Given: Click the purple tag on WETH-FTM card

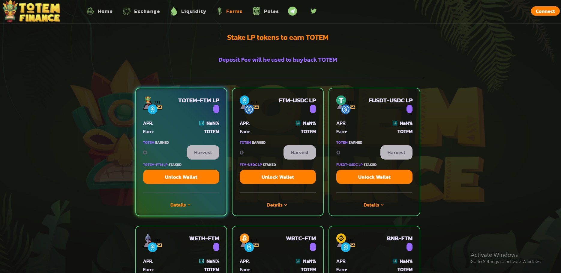Looking at the screenshot, I should (x=216, y=247).
